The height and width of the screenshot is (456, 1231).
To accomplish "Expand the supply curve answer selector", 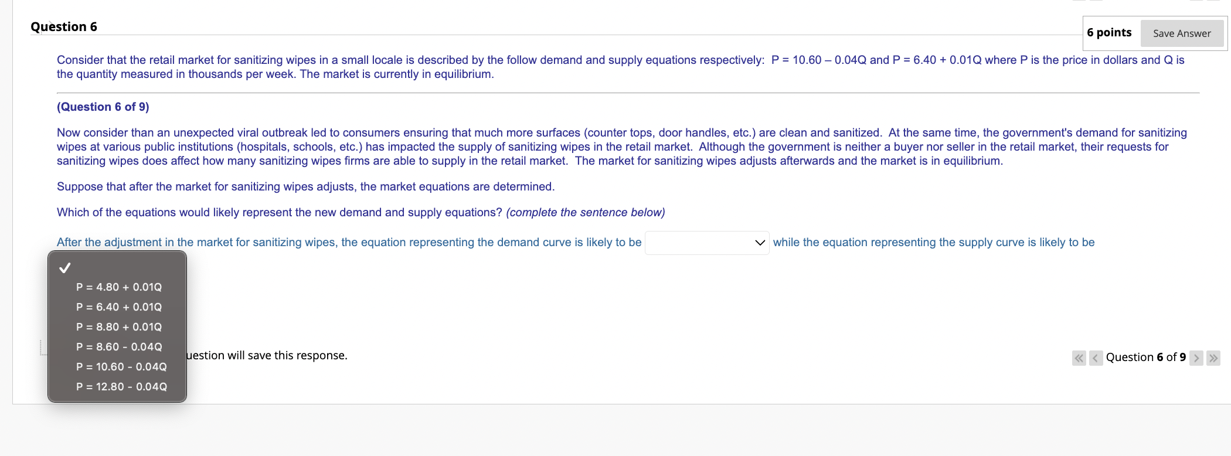I will (706, 242).
